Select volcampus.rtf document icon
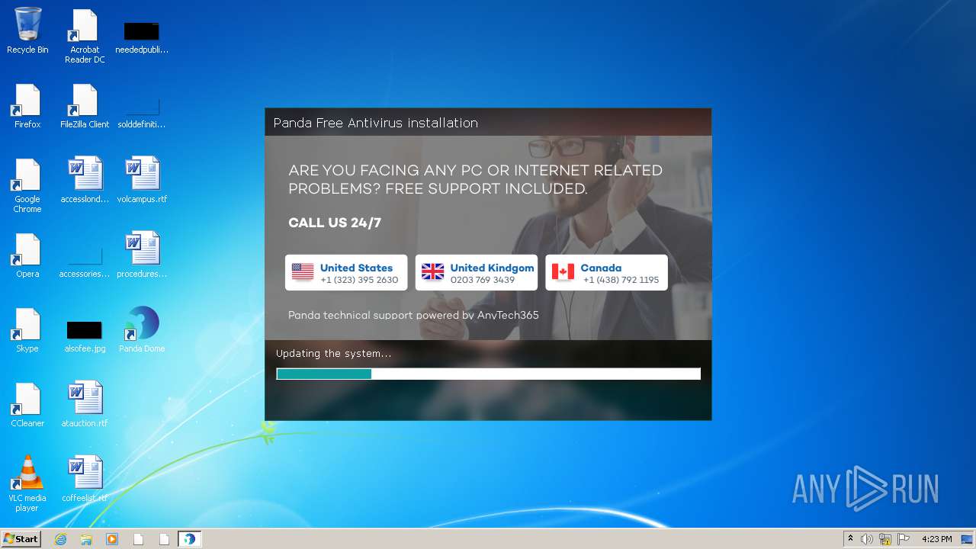Image resolution: width=976 pixels, height=549 pixels. coord(142,180)
